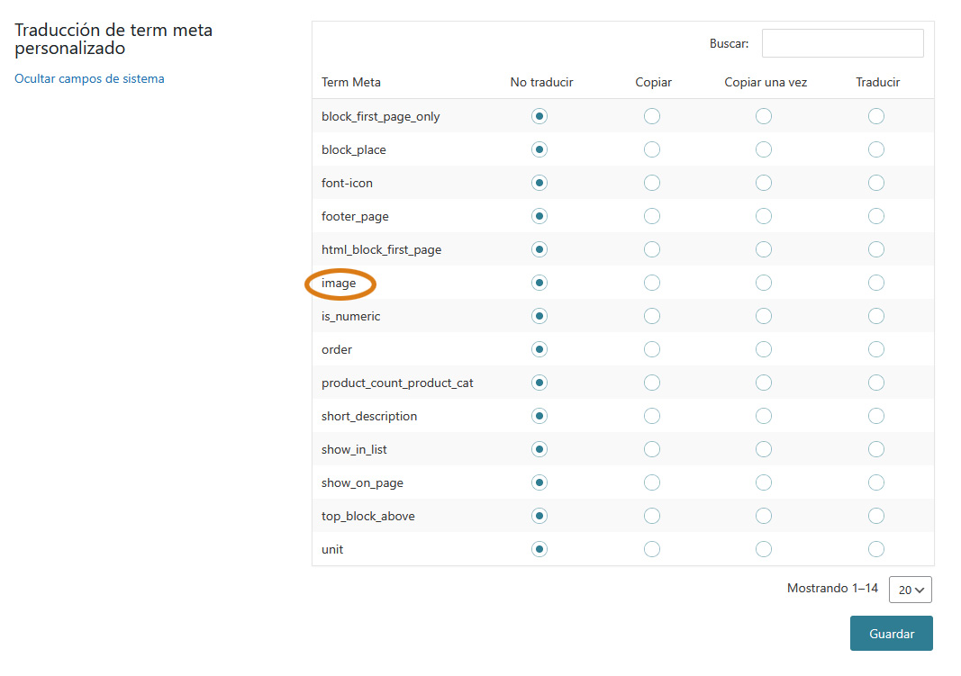
Task: Set is_numeric to Copiar una vez
Action: [764, 316]
